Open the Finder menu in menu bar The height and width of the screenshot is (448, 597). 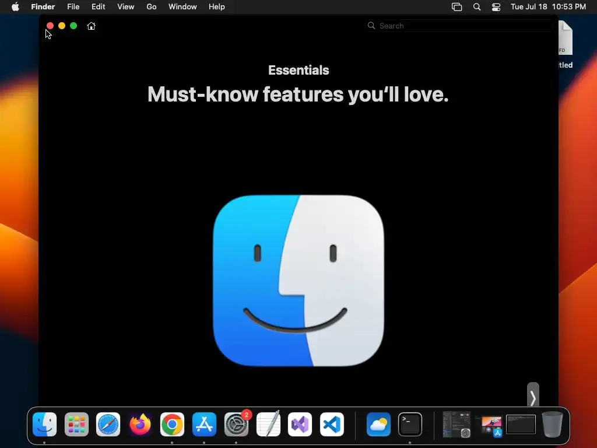click(x=43, y=7)
